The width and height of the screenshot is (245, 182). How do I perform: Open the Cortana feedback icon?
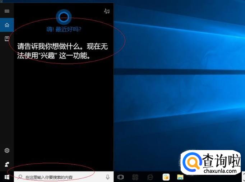pyautogui.click(x=7, y=164)
